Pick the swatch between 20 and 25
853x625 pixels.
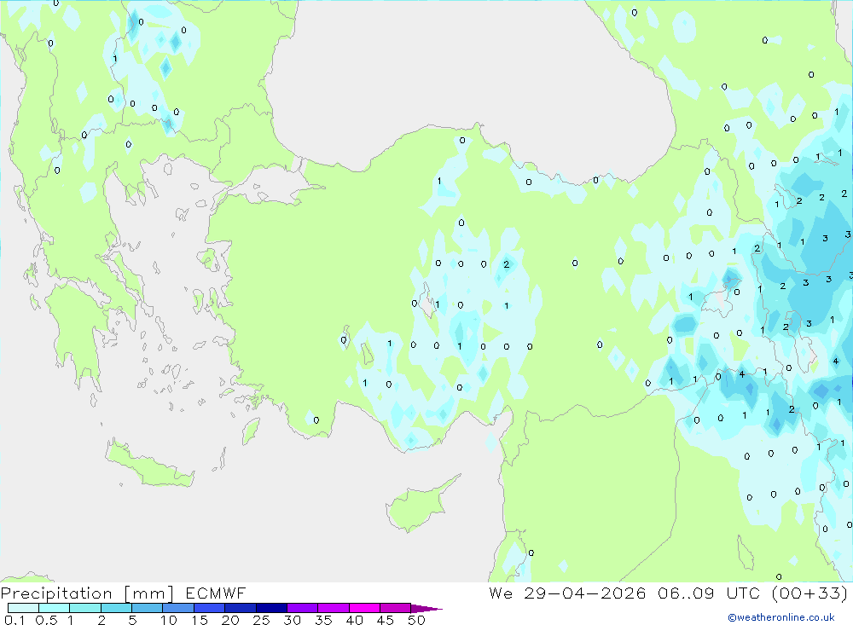coord(240,608)
